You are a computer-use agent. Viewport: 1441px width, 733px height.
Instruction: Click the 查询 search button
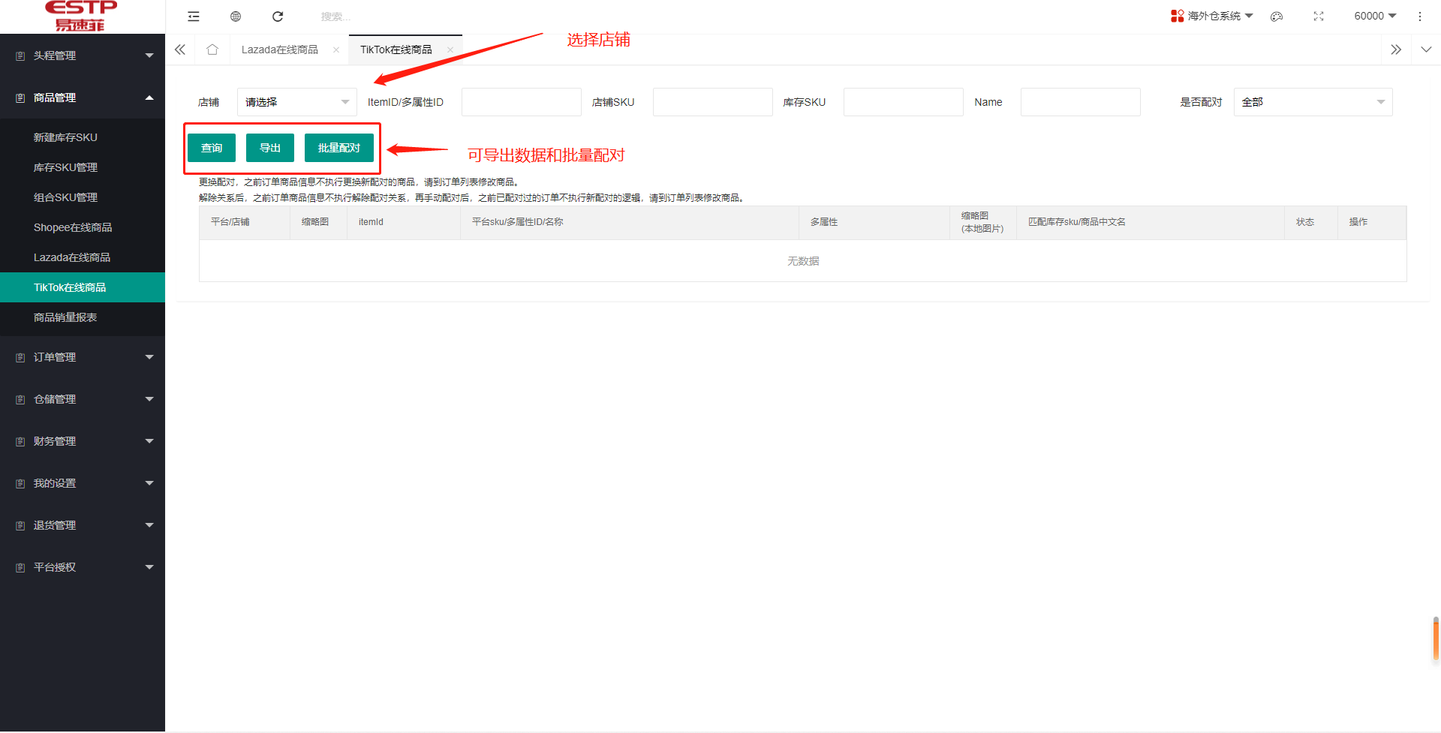click(212, 147)
